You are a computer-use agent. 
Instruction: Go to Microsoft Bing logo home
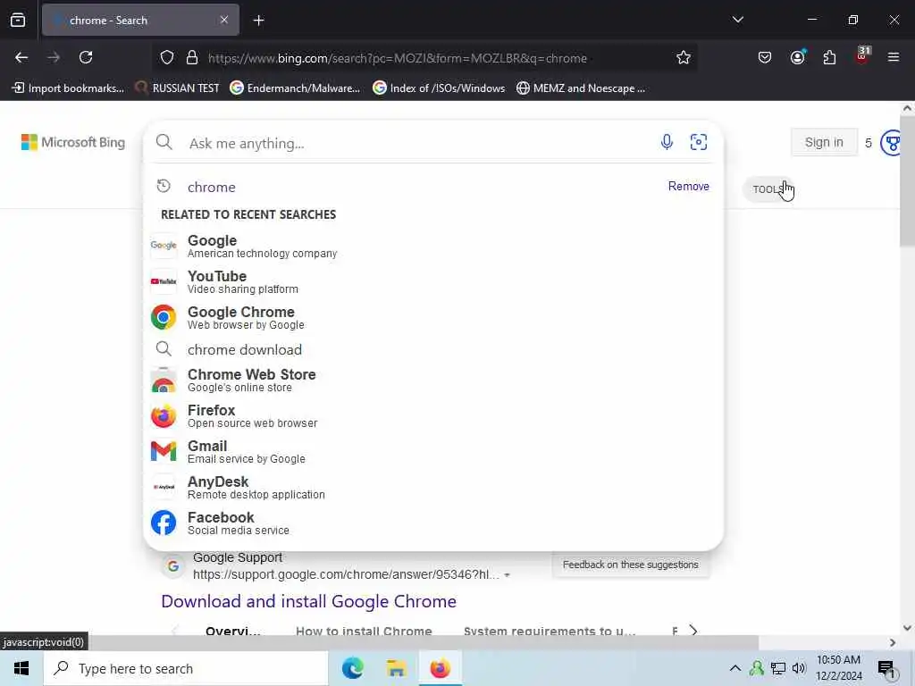[x=73, y=142]
